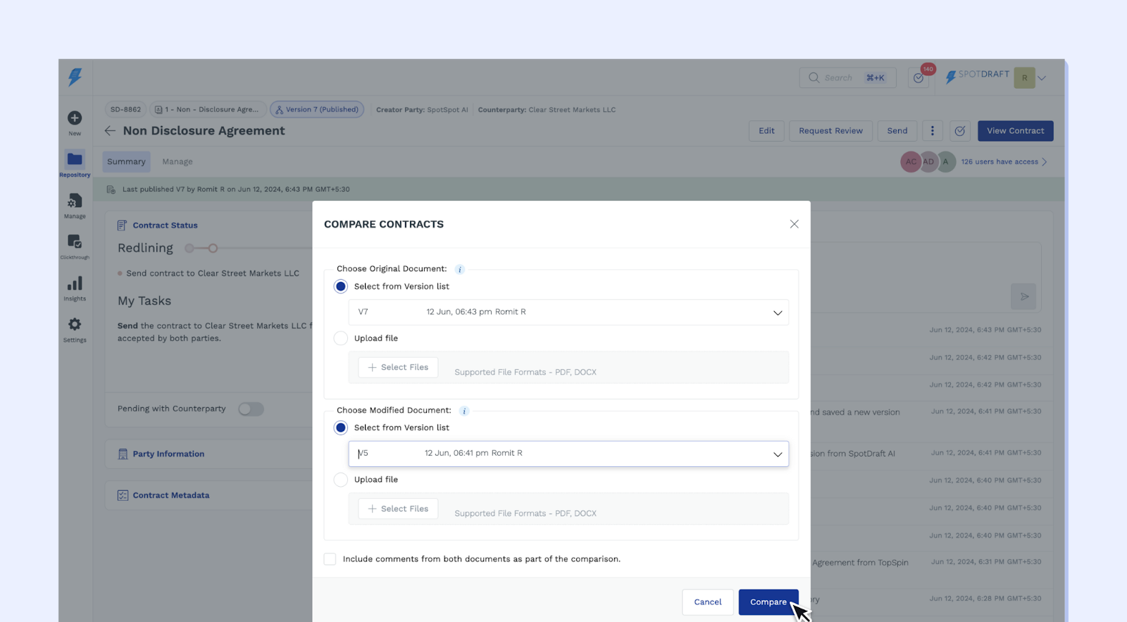Open Insights bar chart icon
The height and width of the screenshot is (622, 1127).
pos(75,284)
